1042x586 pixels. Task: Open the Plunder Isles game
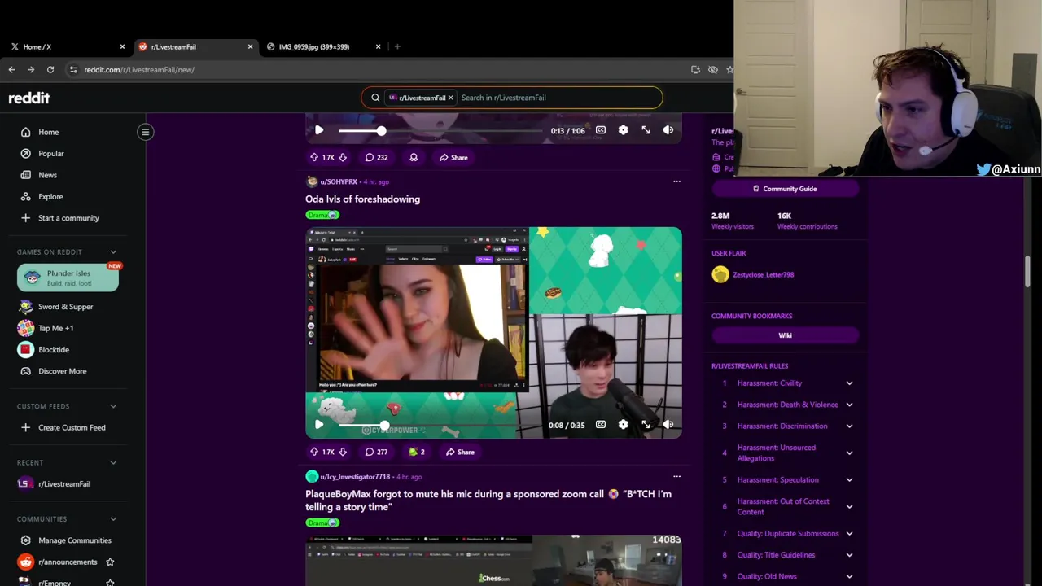click(x=68, y=278)
